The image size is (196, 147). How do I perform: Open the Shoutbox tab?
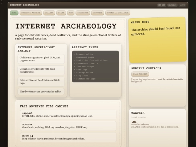(98, 13)
